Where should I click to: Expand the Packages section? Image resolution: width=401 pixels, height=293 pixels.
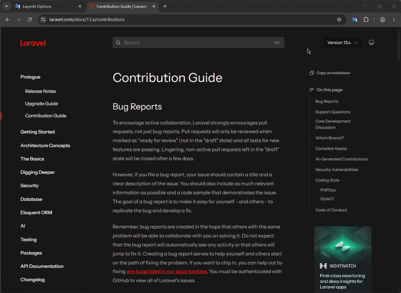[31, 253]
